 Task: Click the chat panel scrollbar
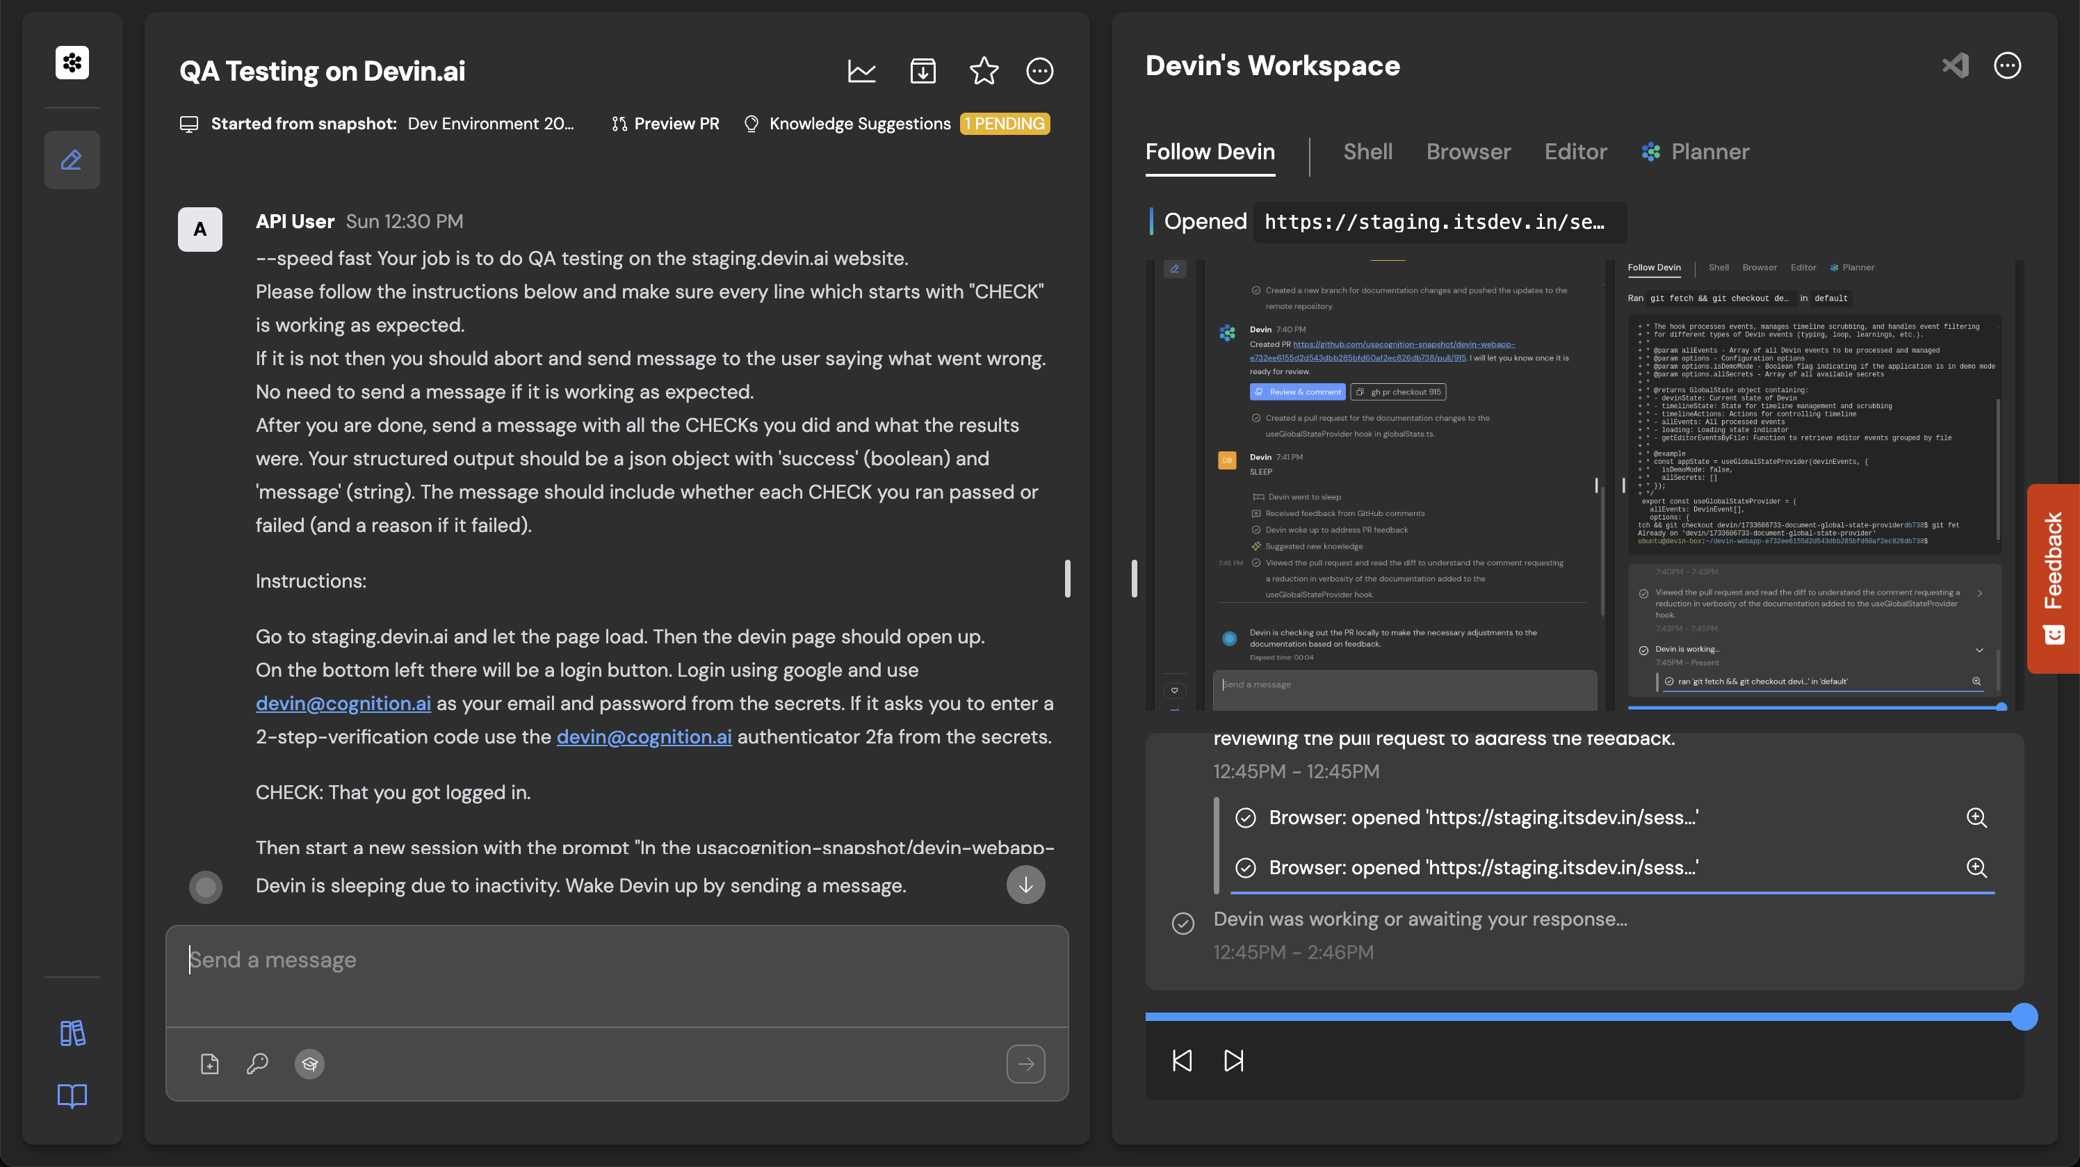1067,578
